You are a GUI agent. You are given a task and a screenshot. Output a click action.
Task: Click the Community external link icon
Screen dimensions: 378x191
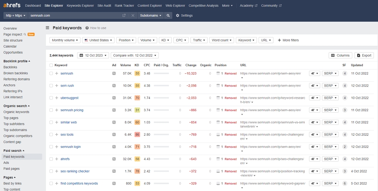pyautogui.click(x=280, y=6)
